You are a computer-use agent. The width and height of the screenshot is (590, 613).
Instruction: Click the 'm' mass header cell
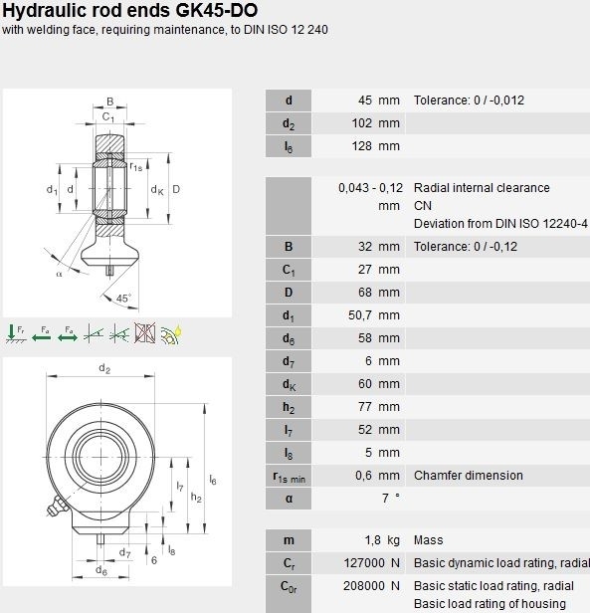289,540
